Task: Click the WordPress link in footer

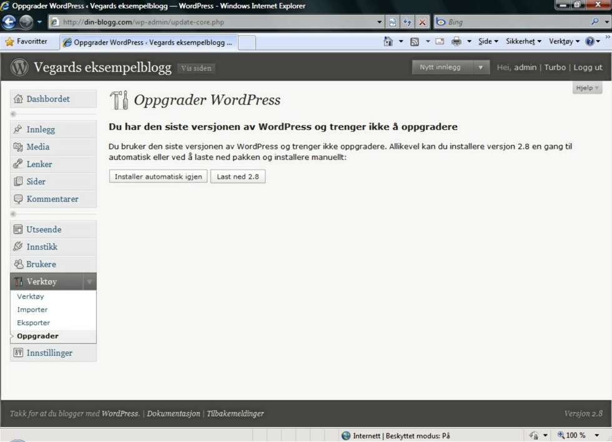Action: [120, 413]
